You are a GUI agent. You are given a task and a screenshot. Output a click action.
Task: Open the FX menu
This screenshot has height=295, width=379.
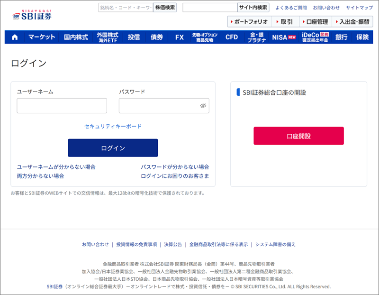pyautogui.click(x=180, y=37)
